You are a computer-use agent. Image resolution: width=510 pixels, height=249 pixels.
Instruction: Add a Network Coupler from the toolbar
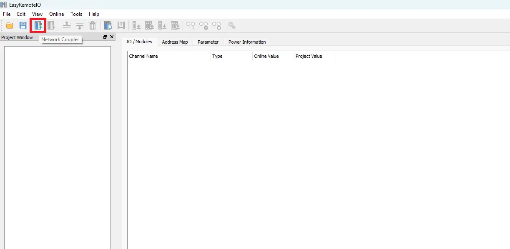pos(38,25)
